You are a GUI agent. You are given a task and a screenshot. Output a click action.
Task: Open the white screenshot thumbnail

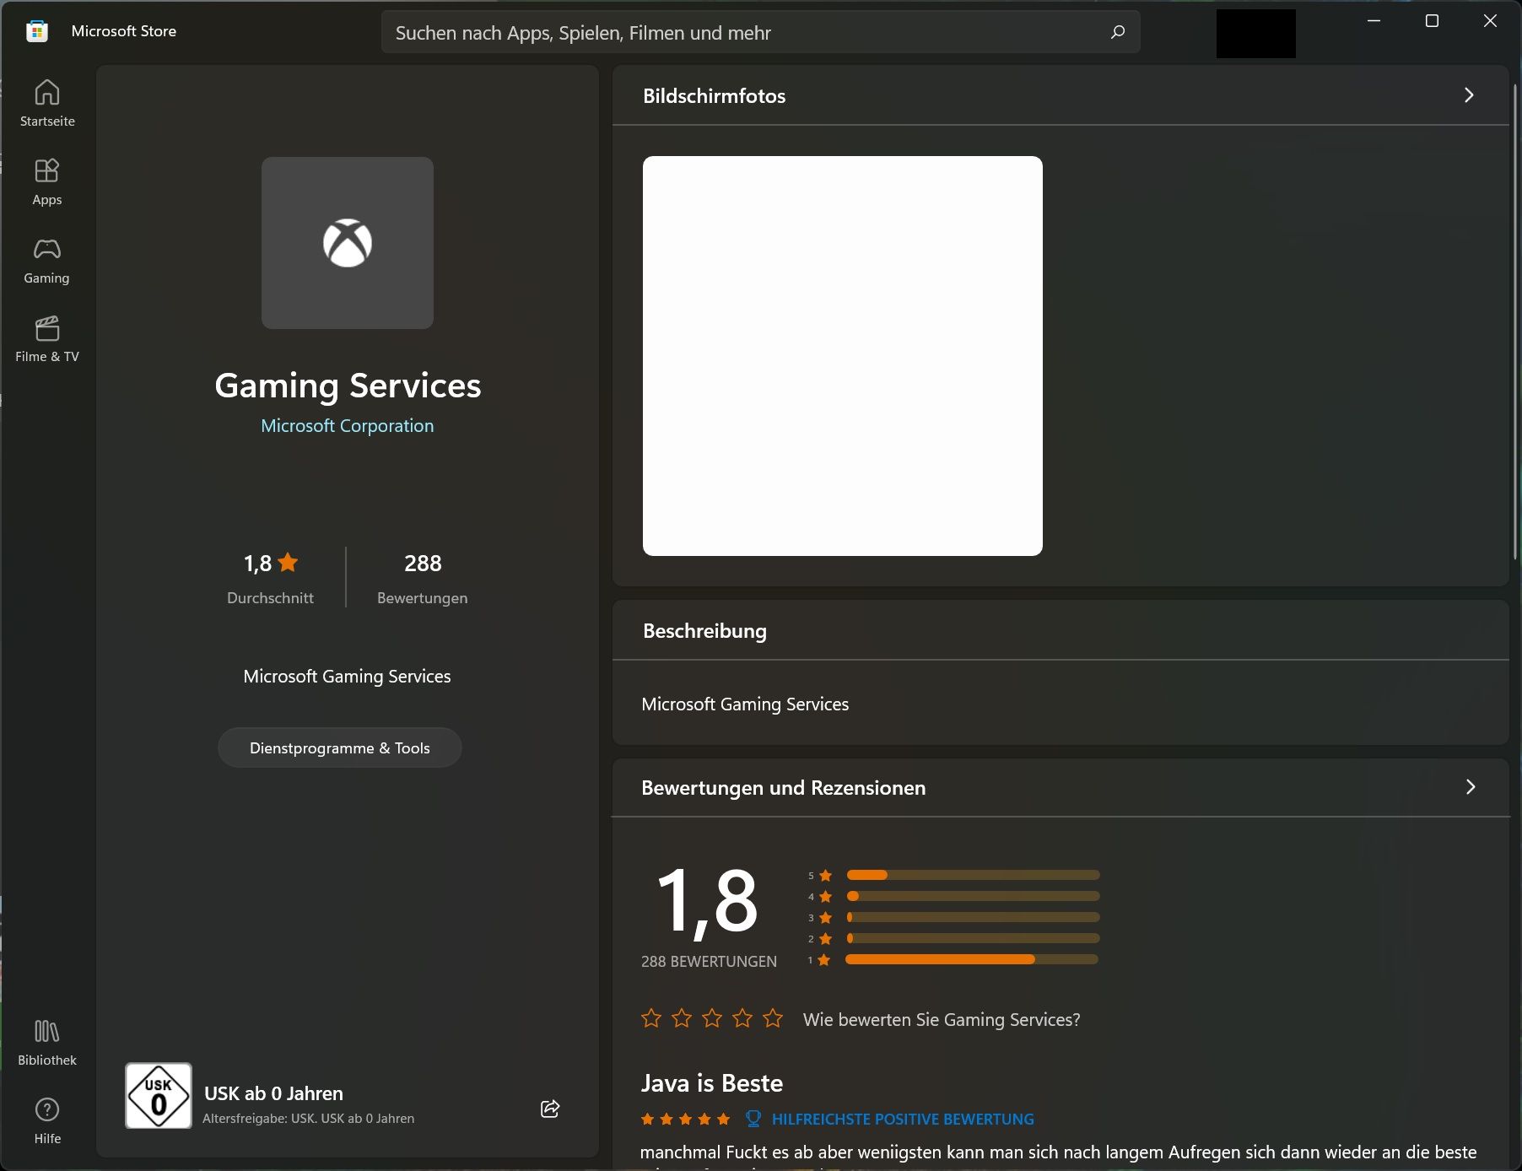[843, 356]
